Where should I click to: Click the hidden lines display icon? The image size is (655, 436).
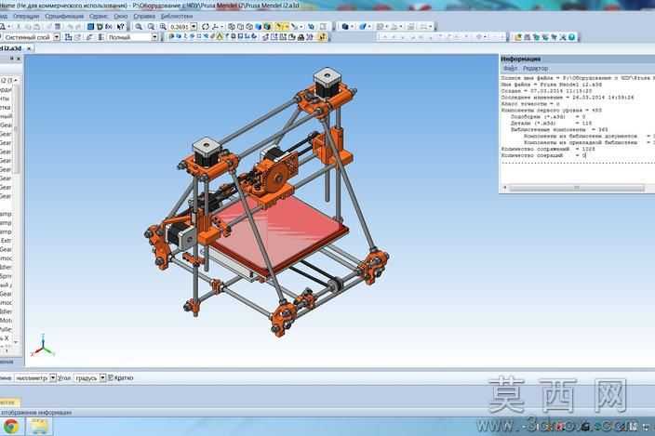pyautogui.click(x=240, y=27)
